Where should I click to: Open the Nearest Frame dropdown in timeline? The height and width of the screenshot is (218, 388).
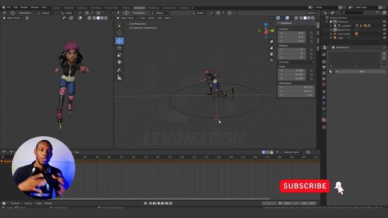tap(293, 152)
